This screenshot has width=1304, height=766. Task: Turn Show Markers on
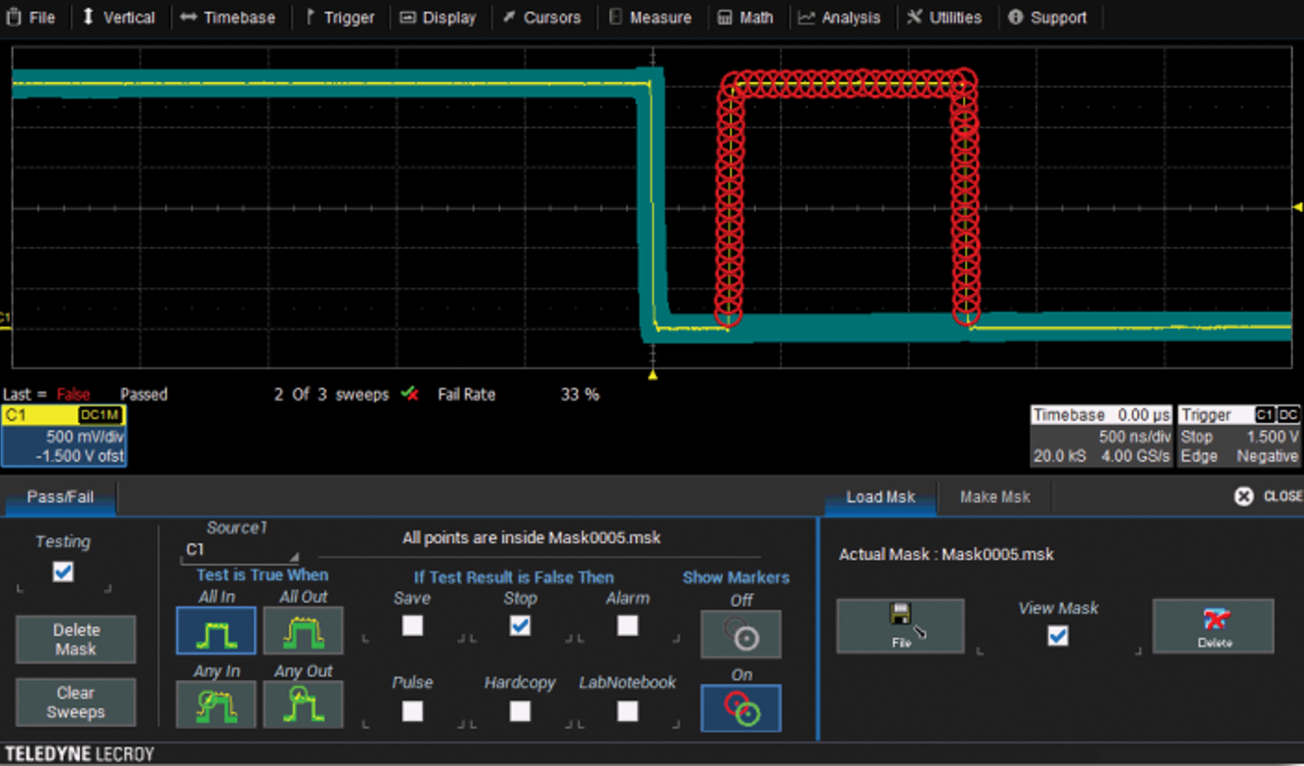740,707
